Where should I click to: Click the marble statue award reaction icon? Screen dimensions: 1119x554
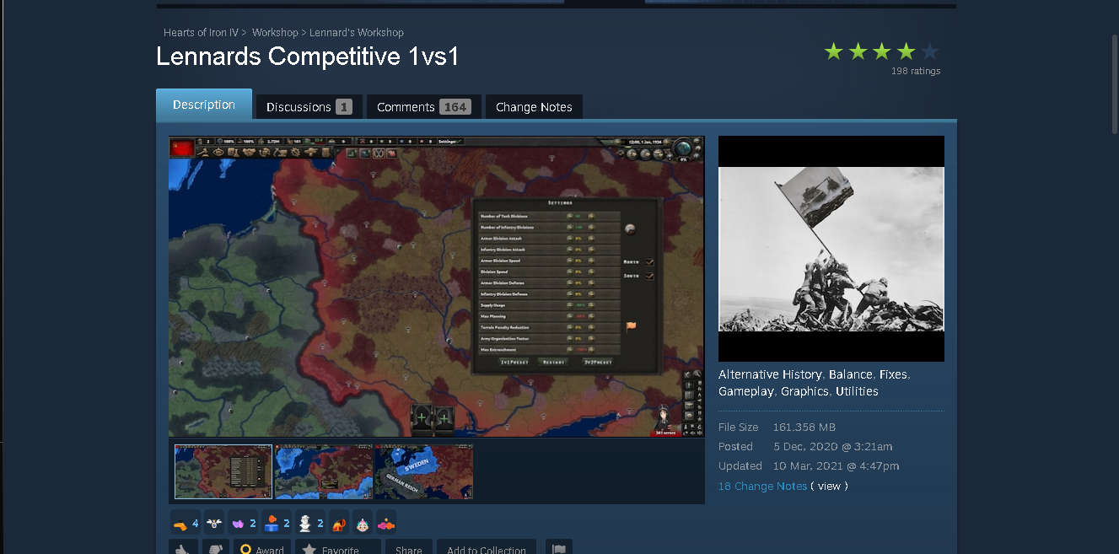point(304,522)
